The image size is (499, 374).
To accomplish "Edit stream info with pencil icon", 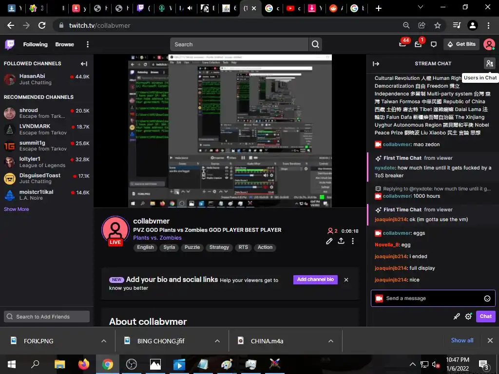I will (329, 241).
